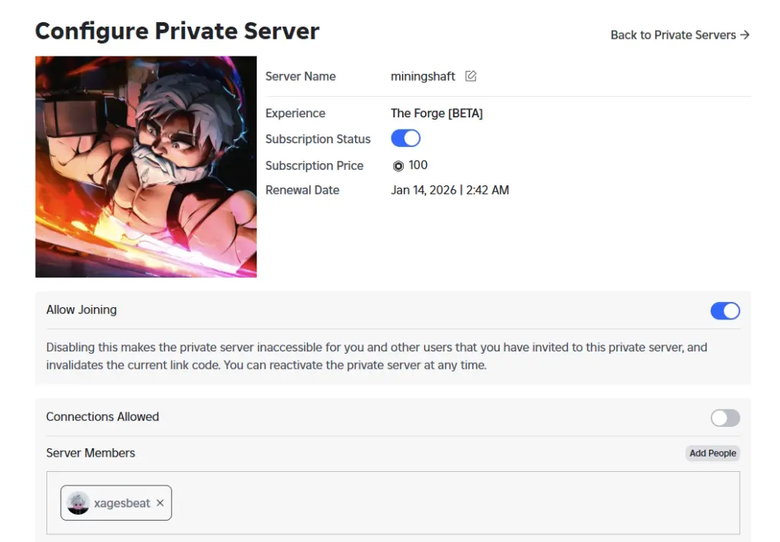
Task: Click the Renewal Date value Jan 14, 2026
Action: pyautogui.click(x=449, y=190)
